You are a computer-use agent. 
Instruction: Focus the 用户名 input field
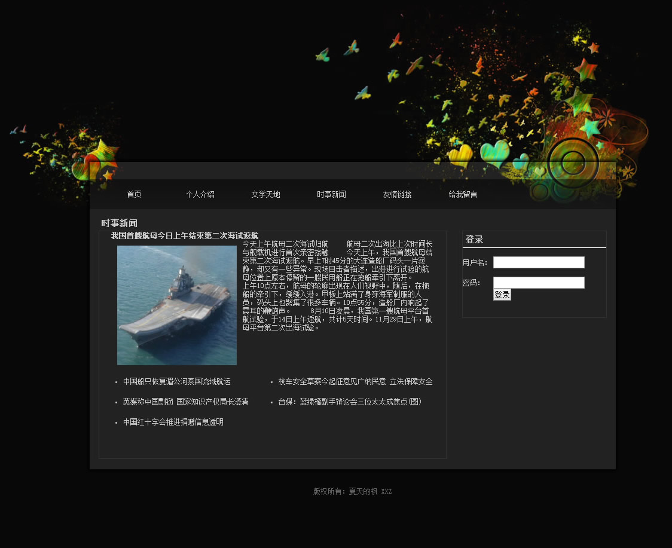tap(538, 262)
